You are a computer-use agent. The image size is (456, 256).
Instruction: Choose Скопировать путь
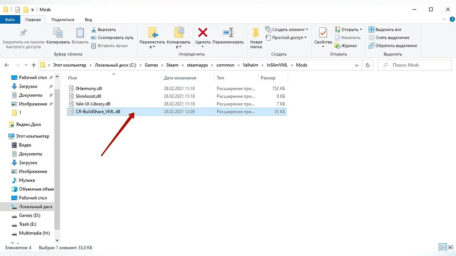click(112, 38)
